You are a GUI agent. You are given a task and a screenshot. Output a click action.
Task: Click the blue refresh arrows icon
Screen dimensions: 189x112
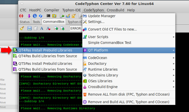pos(41,16)
